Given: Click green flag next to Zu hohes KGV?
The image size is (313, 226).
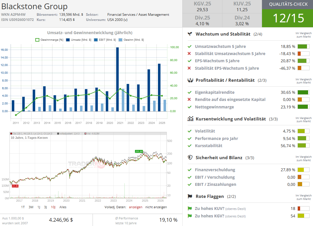Looking at the screenshot, I should pyautogui.click(x=190, y=216).
